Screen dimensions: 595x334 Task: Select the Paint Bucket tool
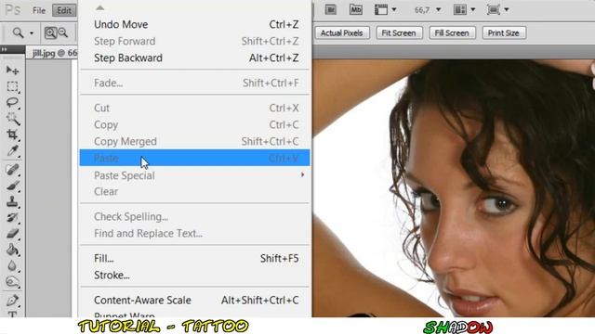[12, 250]
